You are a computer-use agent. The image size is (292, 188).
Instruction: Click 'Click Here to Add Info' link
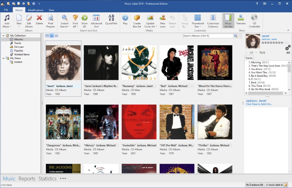(x=259, y=104)
